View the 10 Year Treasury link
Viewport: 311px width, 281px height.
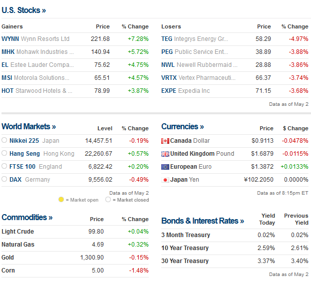pyautogui.click(x=185, y=248)
